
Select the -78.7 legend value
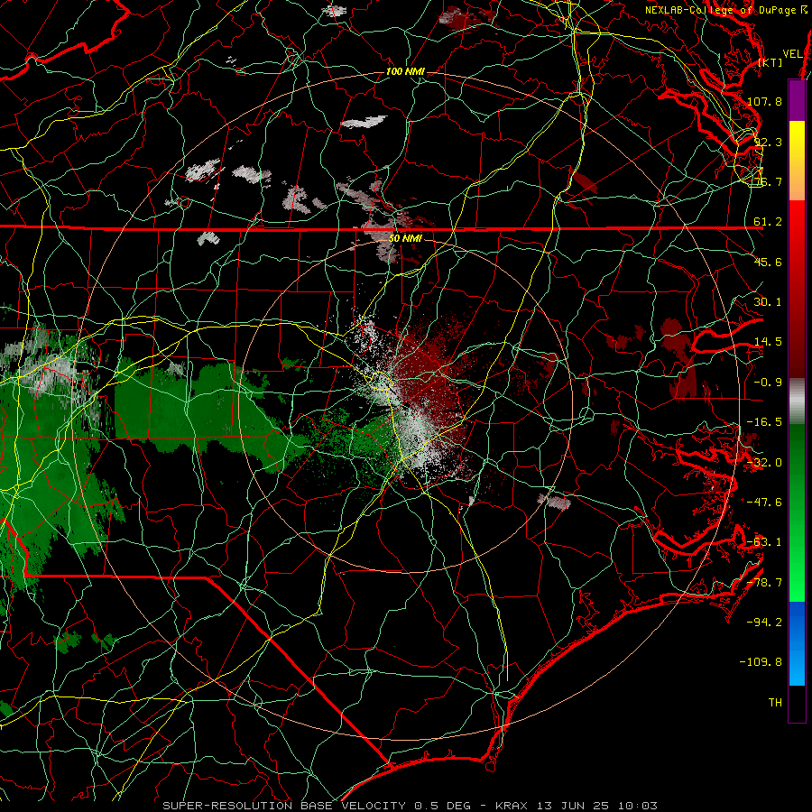764,583
